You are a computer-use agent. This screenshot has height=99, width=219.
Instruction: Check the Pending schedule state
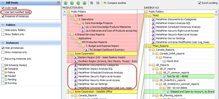(3, 80)
